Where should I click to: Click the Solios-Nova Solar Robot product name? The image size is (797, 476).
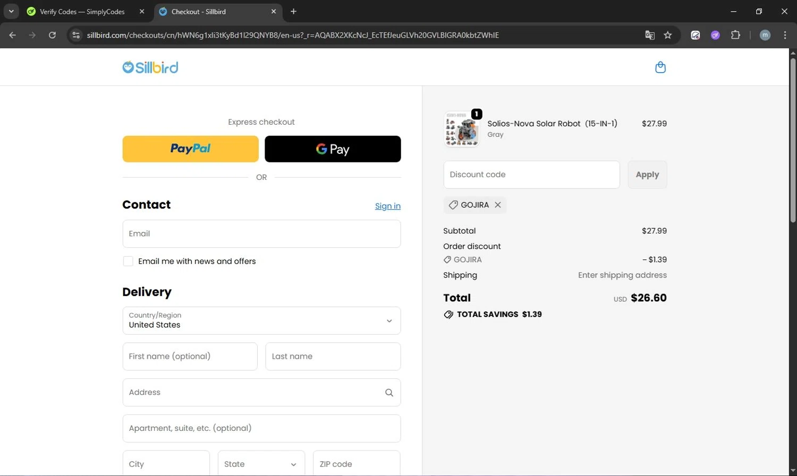point(553,124)
